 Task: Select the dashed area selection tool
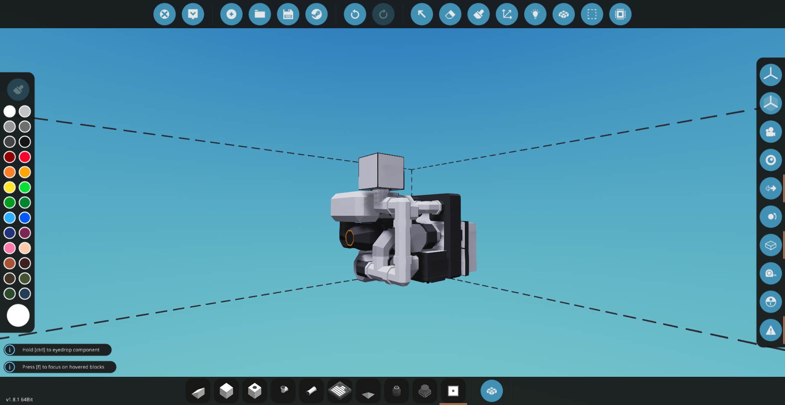click(x=592, y=14)
